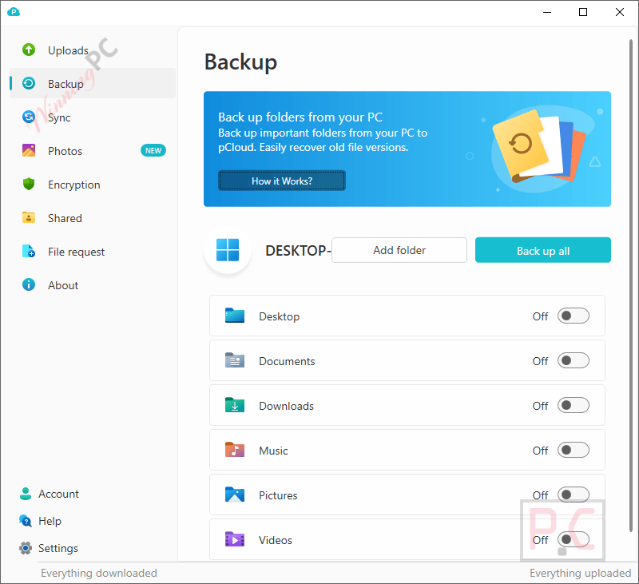Click the Help chat icon
The height and width of the screenshot is (584, 639).
(x=26, y=521)
